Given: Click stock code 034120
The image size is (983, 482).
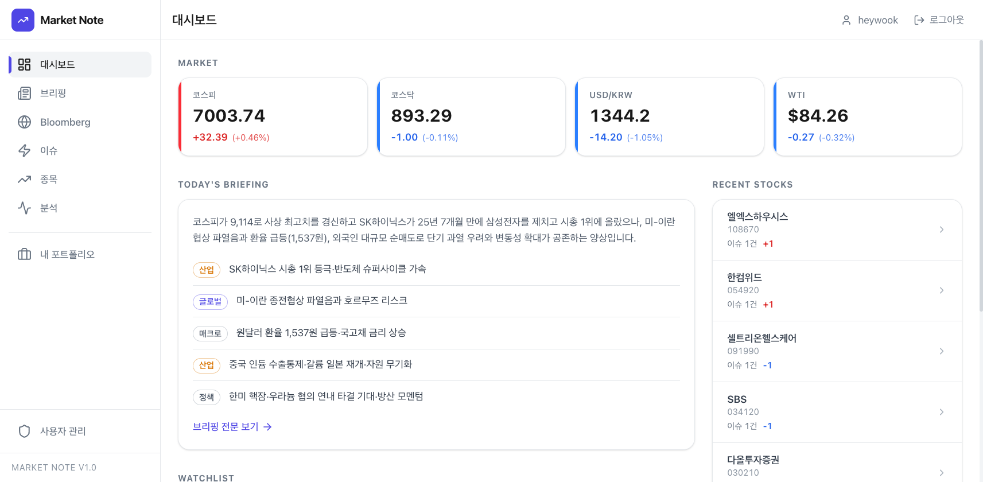Looking at the screenshot, I should 743,412.
